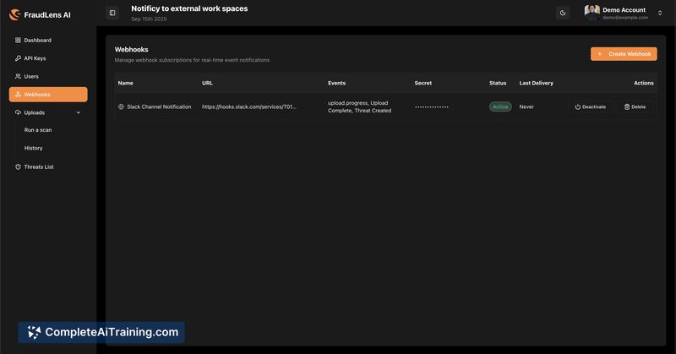The height and width of the screenshot is (354, 676).
Task: Click the Notificy to external work spaces title
Action: [189, 8]
